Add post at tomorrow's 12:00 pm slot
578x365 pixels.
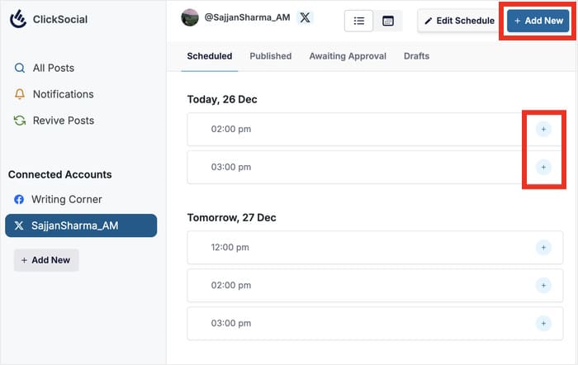pyautogui.click(x=542, y=247)
